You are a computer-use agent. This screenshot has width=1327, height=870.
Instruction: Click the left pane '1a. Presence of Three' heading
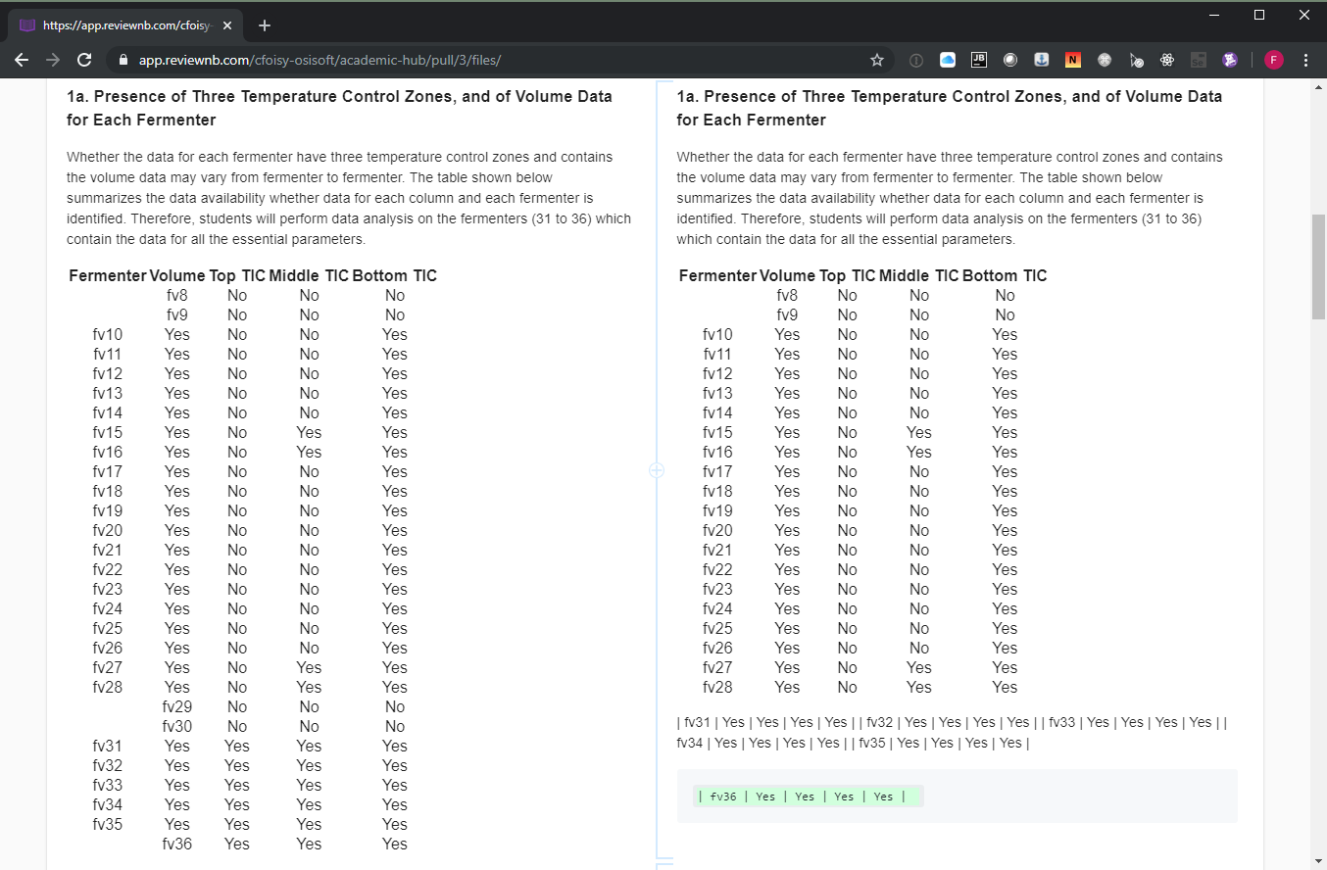tap(339, 108)
